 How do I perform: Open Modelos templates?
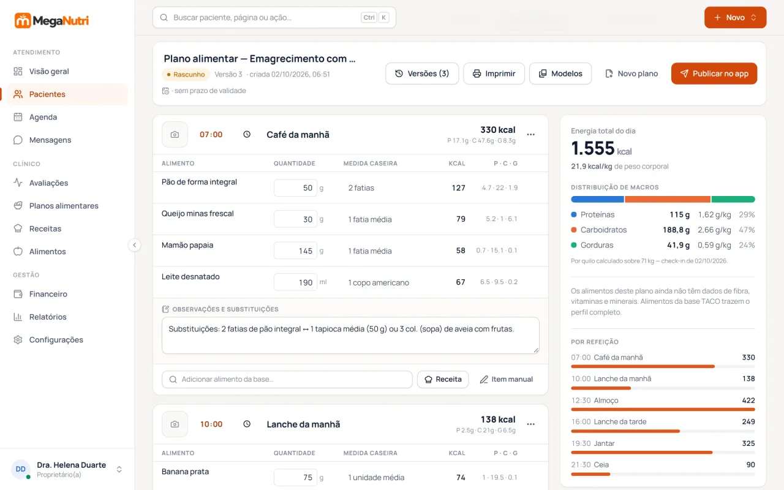tap(560, 73)
